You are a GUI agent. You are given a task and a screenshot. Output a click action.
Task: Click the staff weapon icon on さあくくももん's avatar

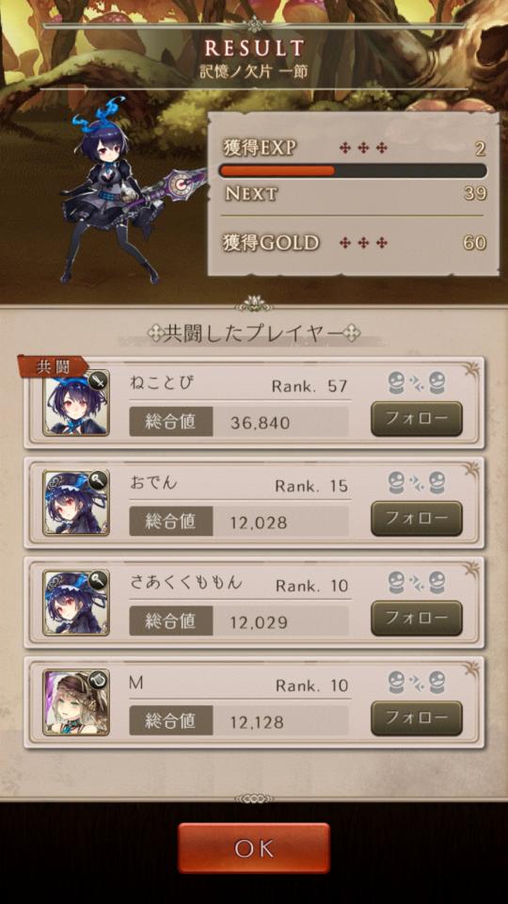coord(98,579)
